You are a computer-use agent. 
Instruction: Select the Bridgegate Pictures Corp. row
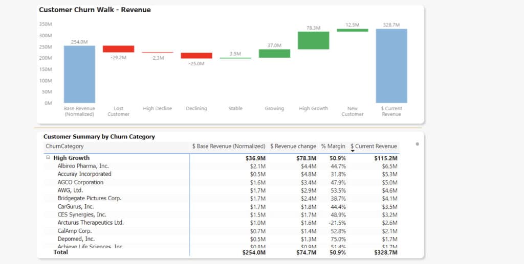(222, 198)
